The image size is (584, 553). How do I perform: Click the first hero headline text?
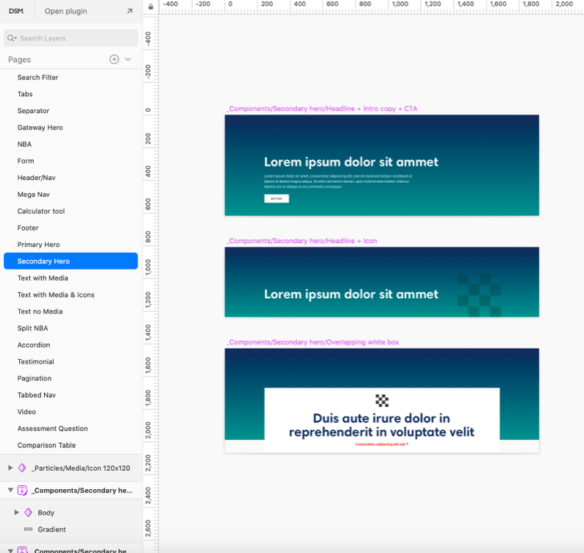(352, 162)
